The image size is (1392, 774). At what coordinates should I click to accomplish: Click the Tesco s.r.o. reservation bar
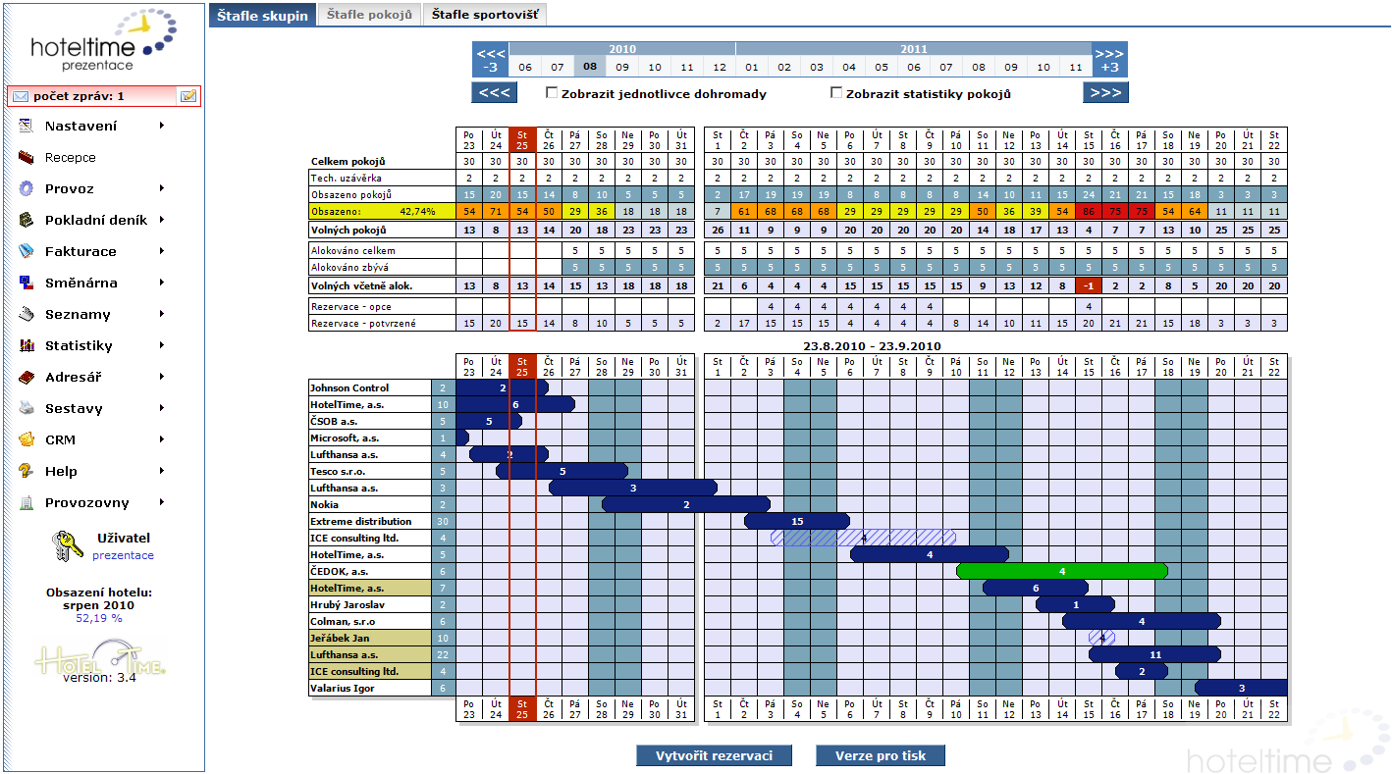click(x=562, y=471)
